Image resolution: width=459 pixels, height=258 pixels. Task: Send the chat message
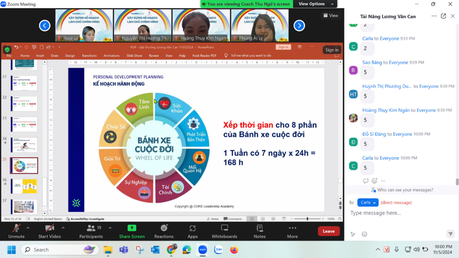pos(450,234)
